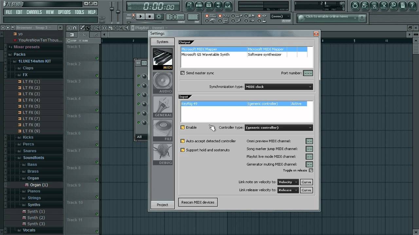Select the paint brush tool in Playlist

pos(88,28)
